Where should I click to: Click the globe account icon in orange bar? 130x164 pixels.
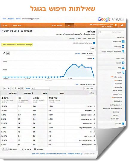[x=116, y=25]
